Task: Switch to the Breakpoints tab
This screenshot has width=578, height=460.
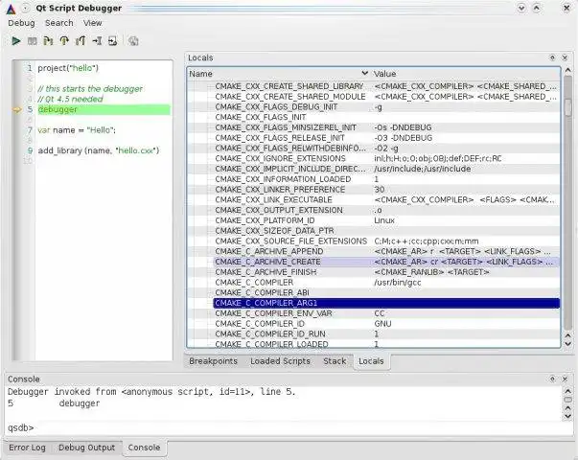Action: 213,361
